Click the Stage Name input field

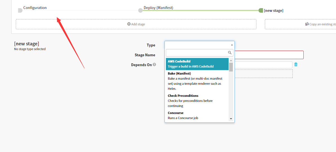point(269,55)
